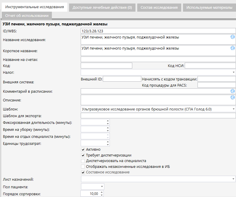Increase Фиксированная длительность value with up arrow
Viewport: 236px width, 197px height.
(x=108, y=121)
